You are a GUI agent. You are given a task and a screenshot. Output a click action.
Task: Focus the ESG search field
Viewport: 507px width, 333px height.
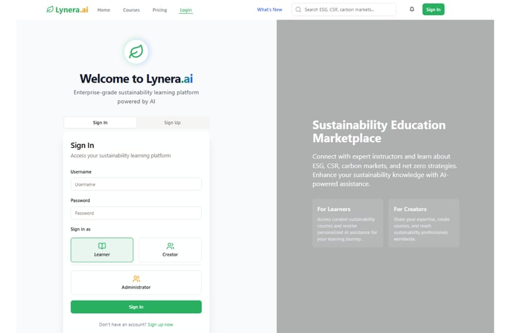pos(344,10)
